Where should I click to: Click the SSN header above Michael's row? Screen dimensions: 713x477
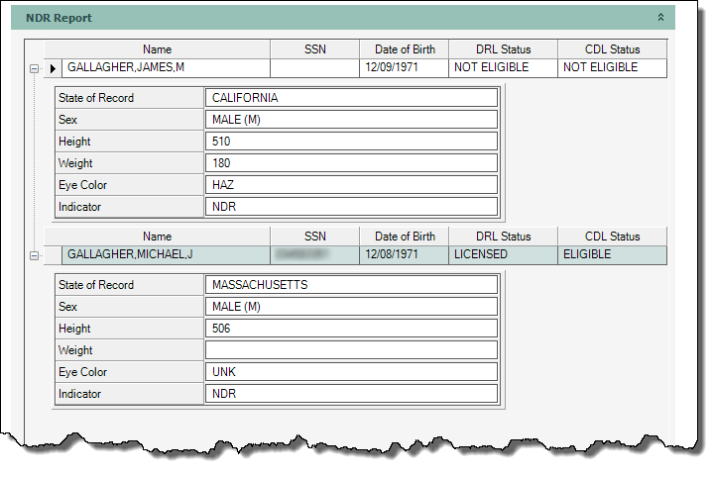click(314, 237)
